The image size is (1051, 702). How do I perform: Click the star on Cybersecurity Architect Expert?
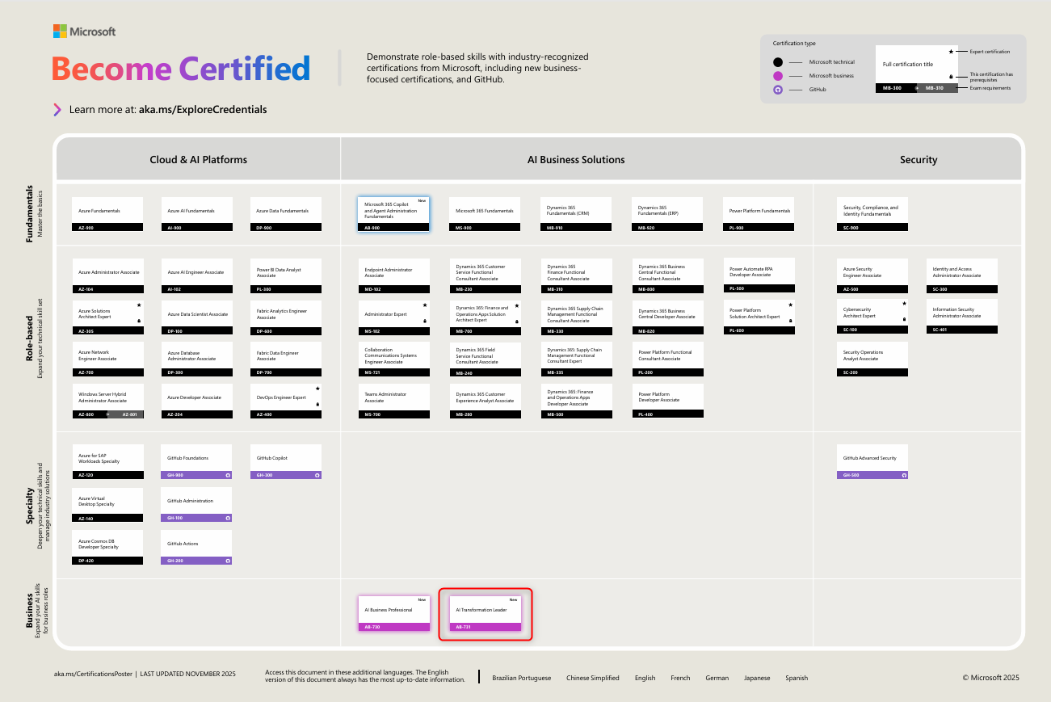[x=904, y=304]
